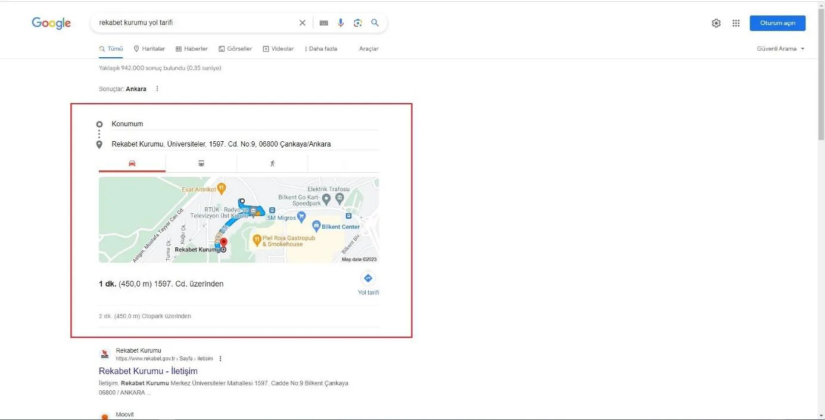
Task: Switch to the Tümü tab
Action: pyautogui.click(x=111, y=49)
